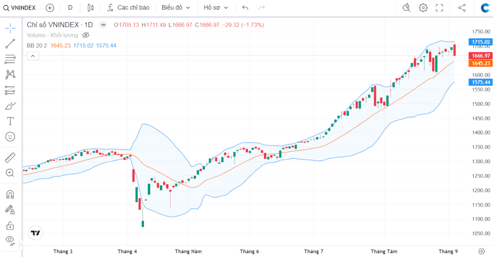Click Tháng 4 on time axis
Screen dimensions: 493x257
127,251
